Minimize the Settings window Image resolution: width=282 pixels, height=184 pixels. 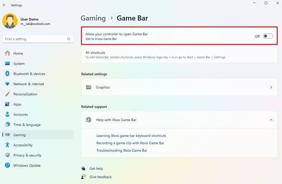tap(254, 3)
